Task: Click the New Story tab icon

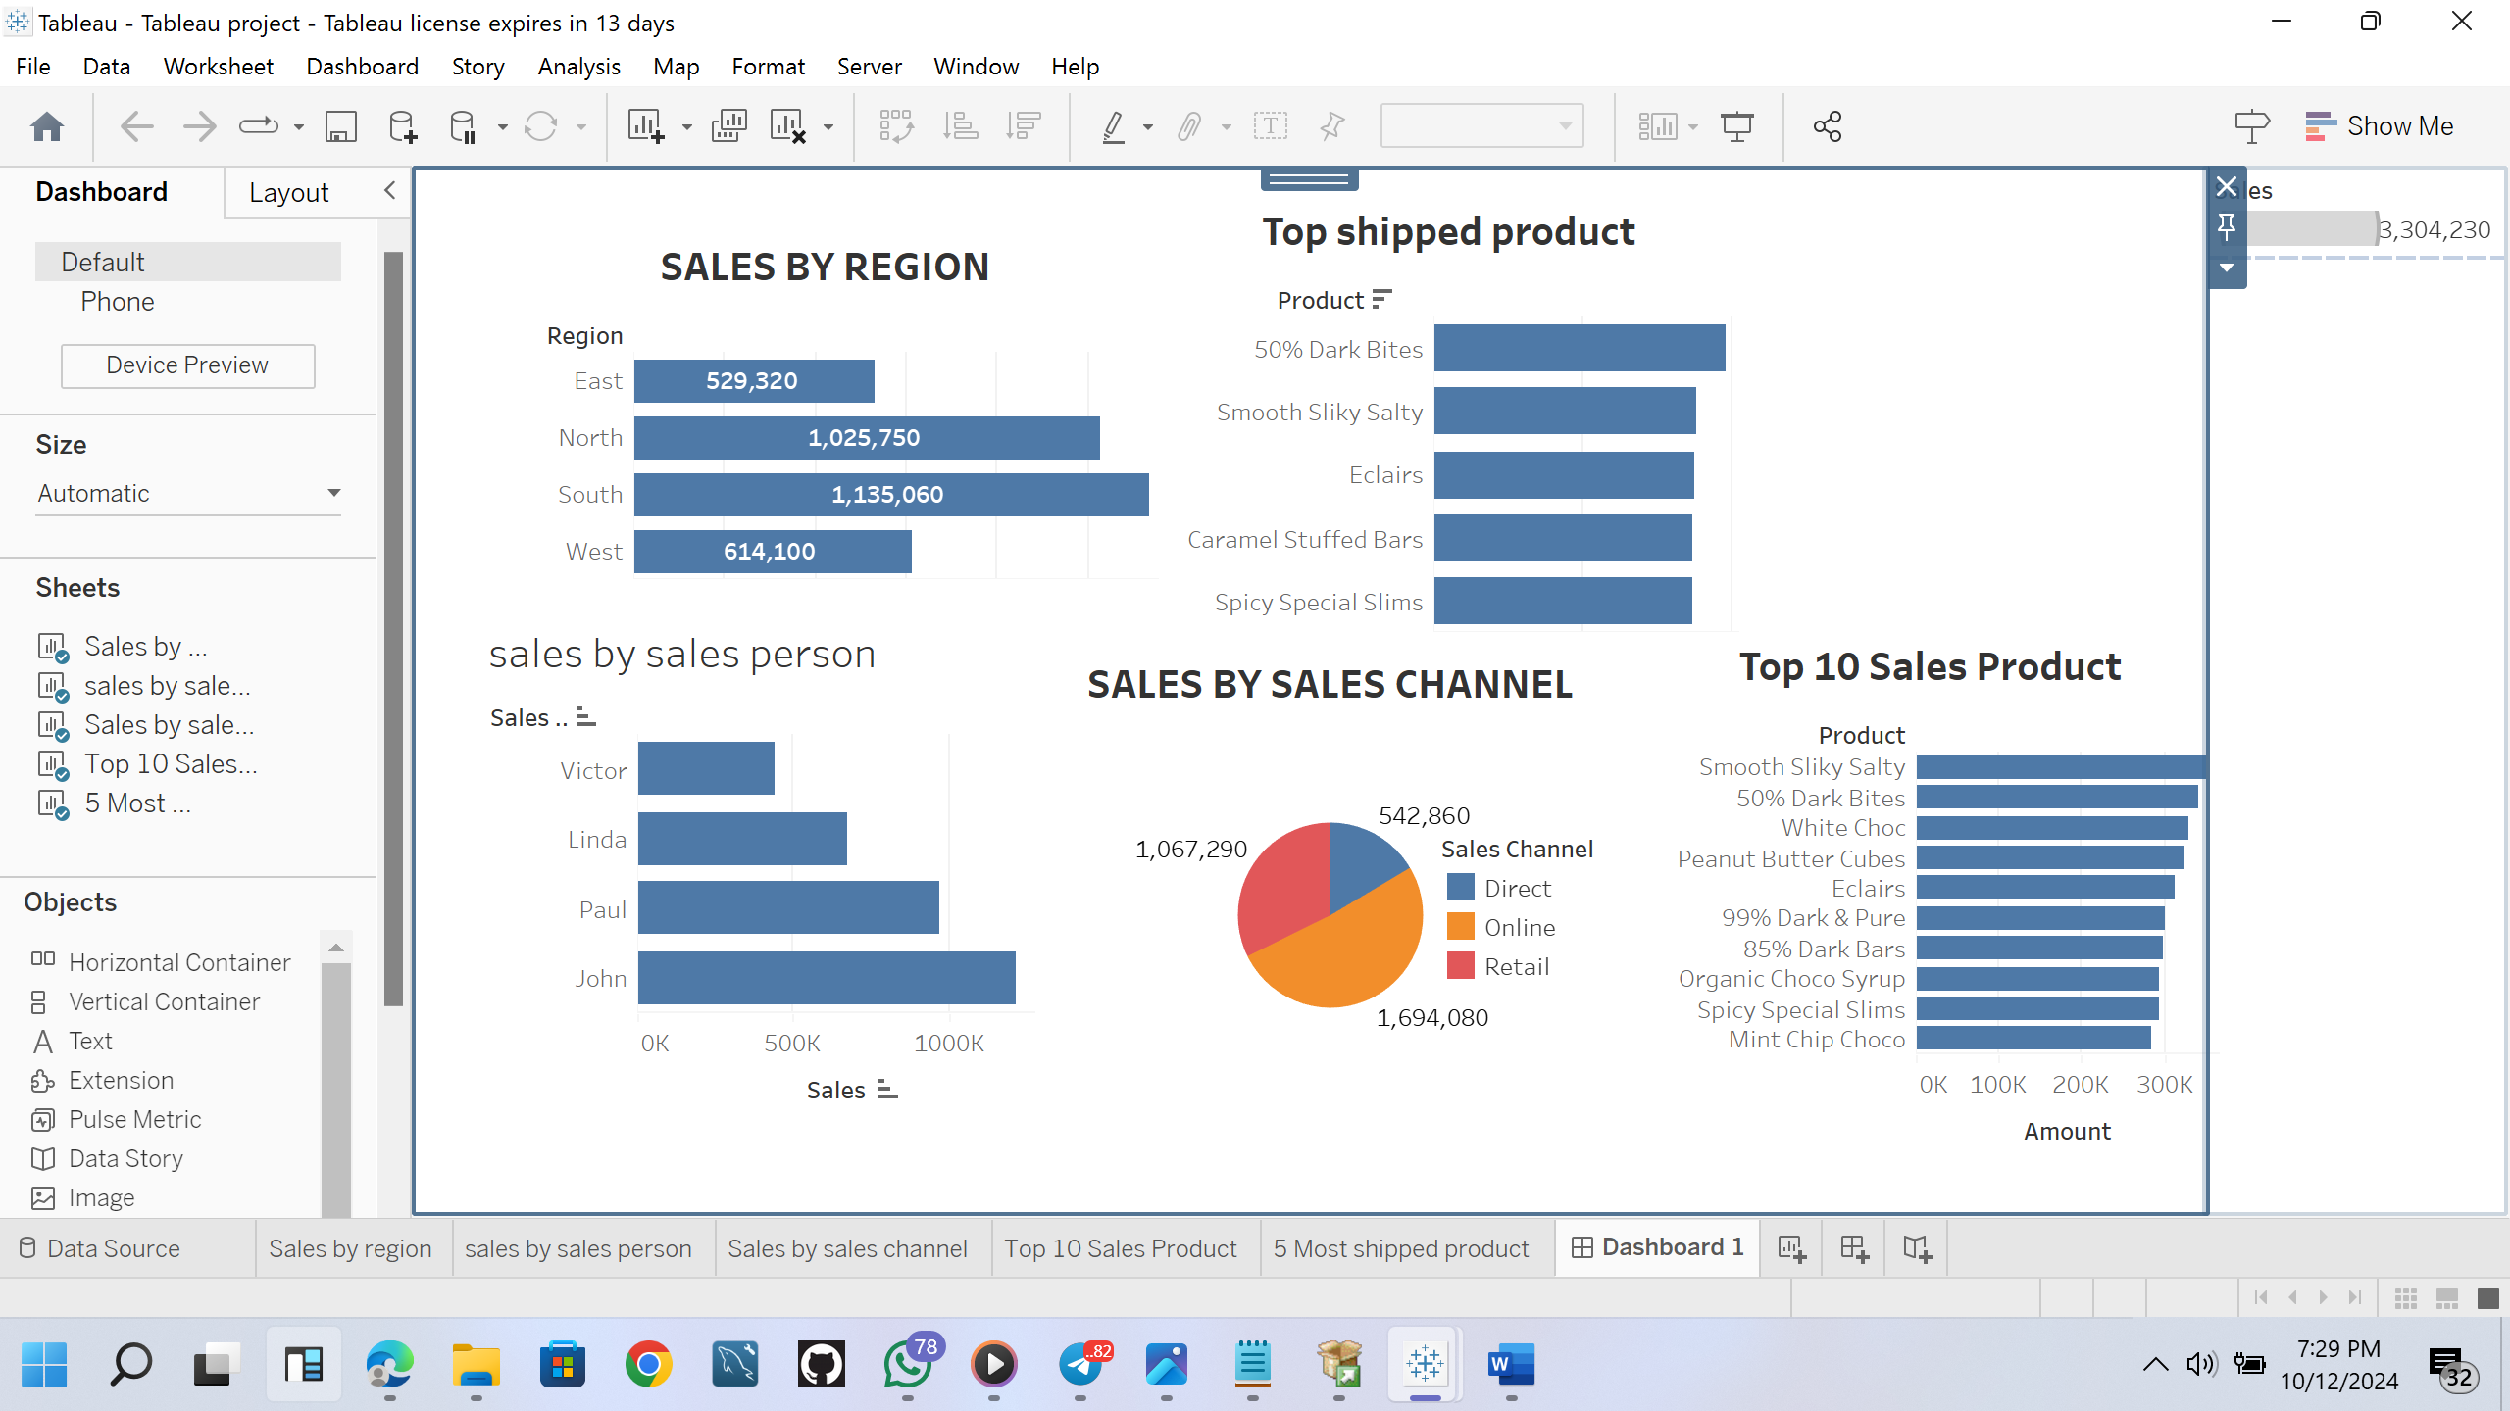Action: pyautogui.click(x=1917, y=1248)
